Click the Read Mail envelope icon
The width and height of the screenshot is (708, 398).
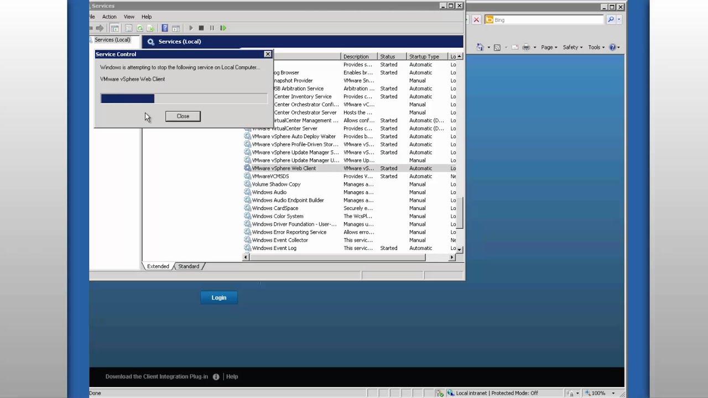tap(515, 48)
